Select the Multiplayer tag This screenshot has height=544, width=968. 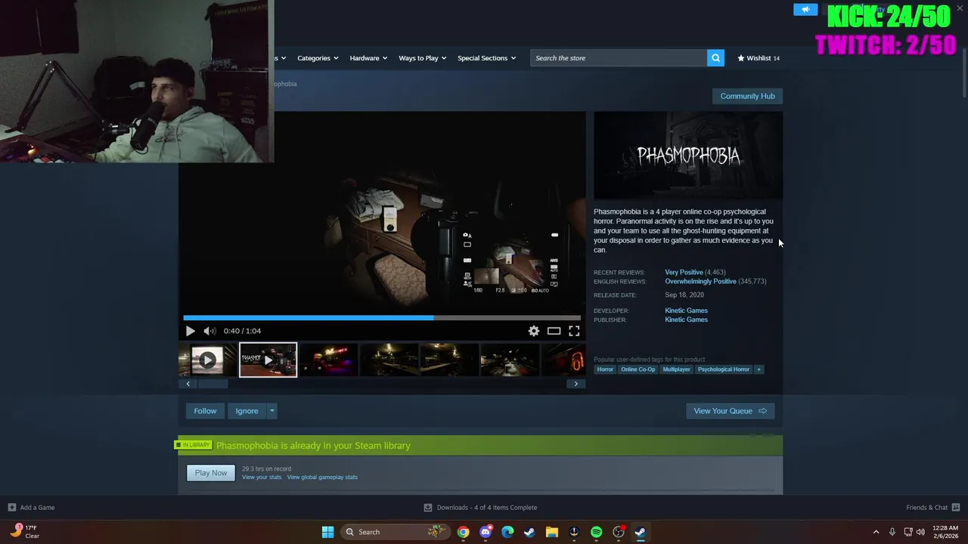pos(676,369)
